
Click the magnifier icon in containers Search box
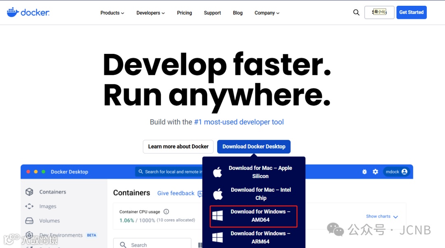(x=123, y=245)
